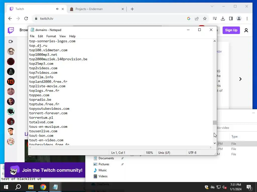Open Notepad View menu

62,36
